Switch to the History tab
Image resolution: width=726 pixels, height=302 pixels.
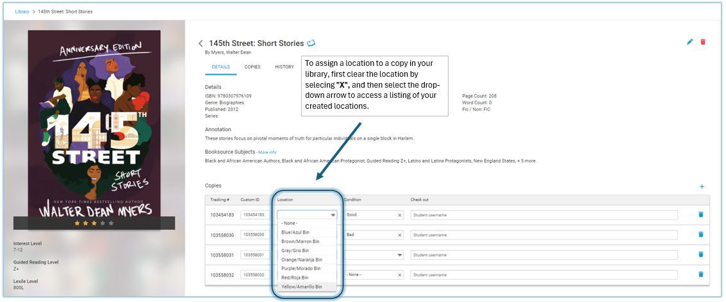tap(285, 67)
